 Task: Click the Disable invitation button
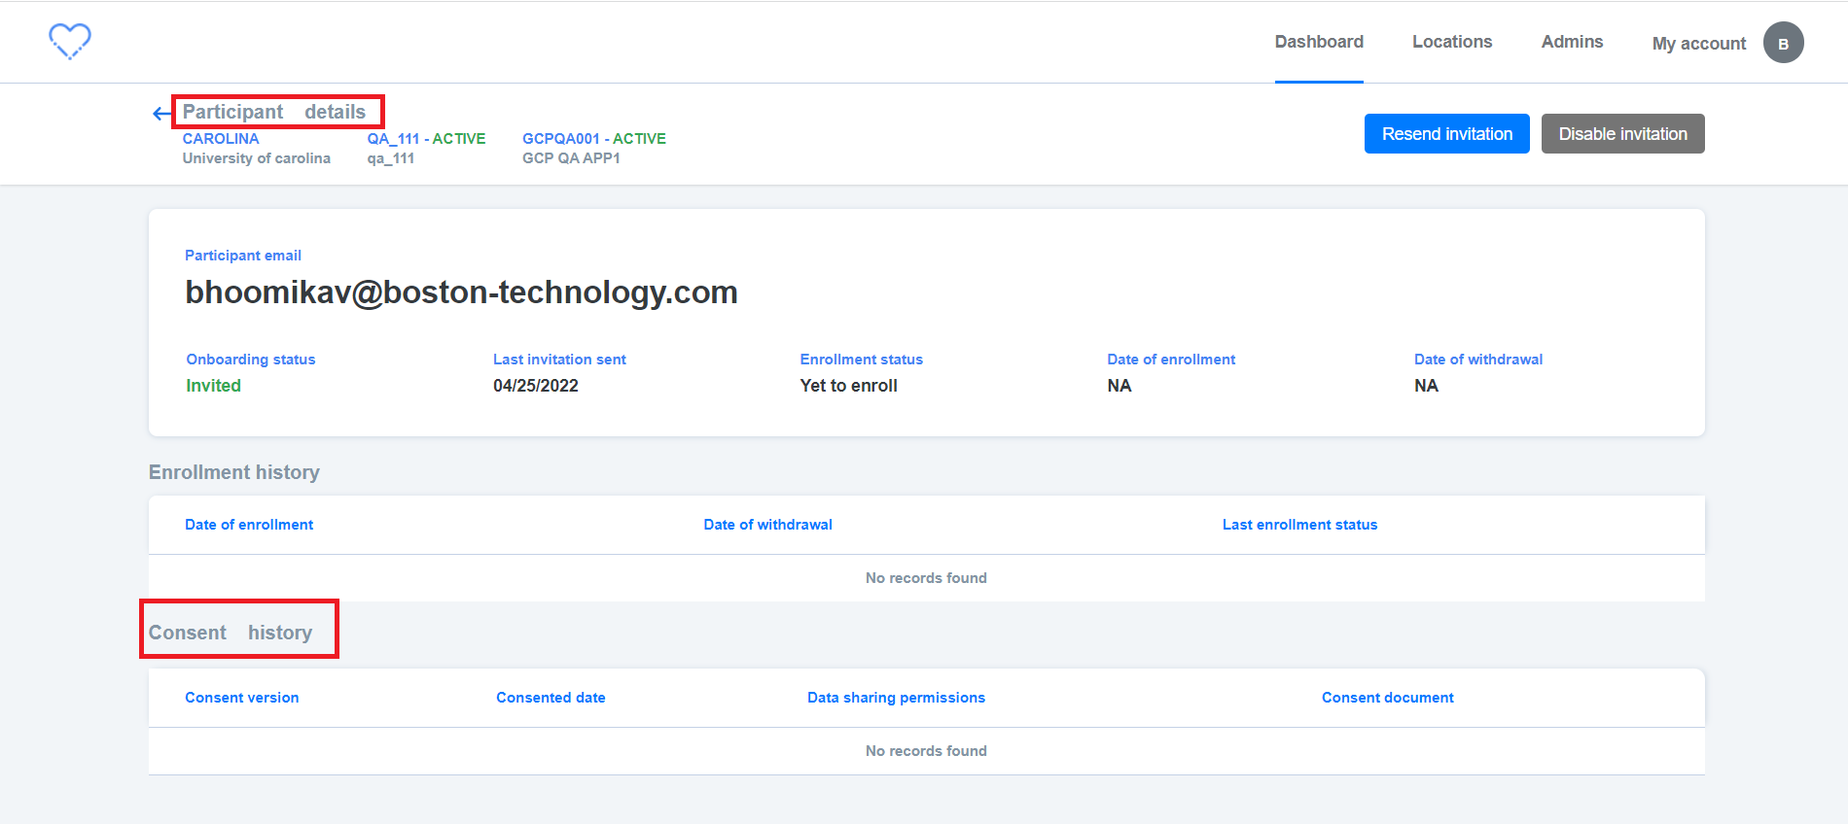[1623, 134]
